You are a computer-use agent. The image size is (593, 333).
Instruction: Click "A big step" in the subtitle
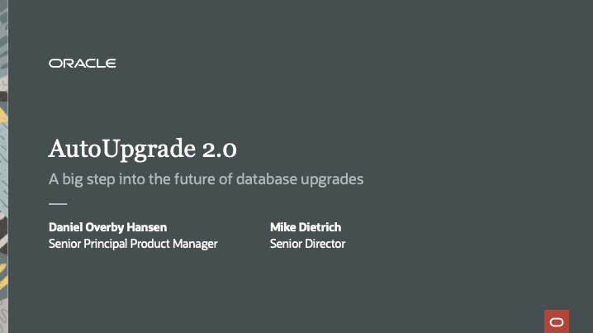click(x=80, y=178)
